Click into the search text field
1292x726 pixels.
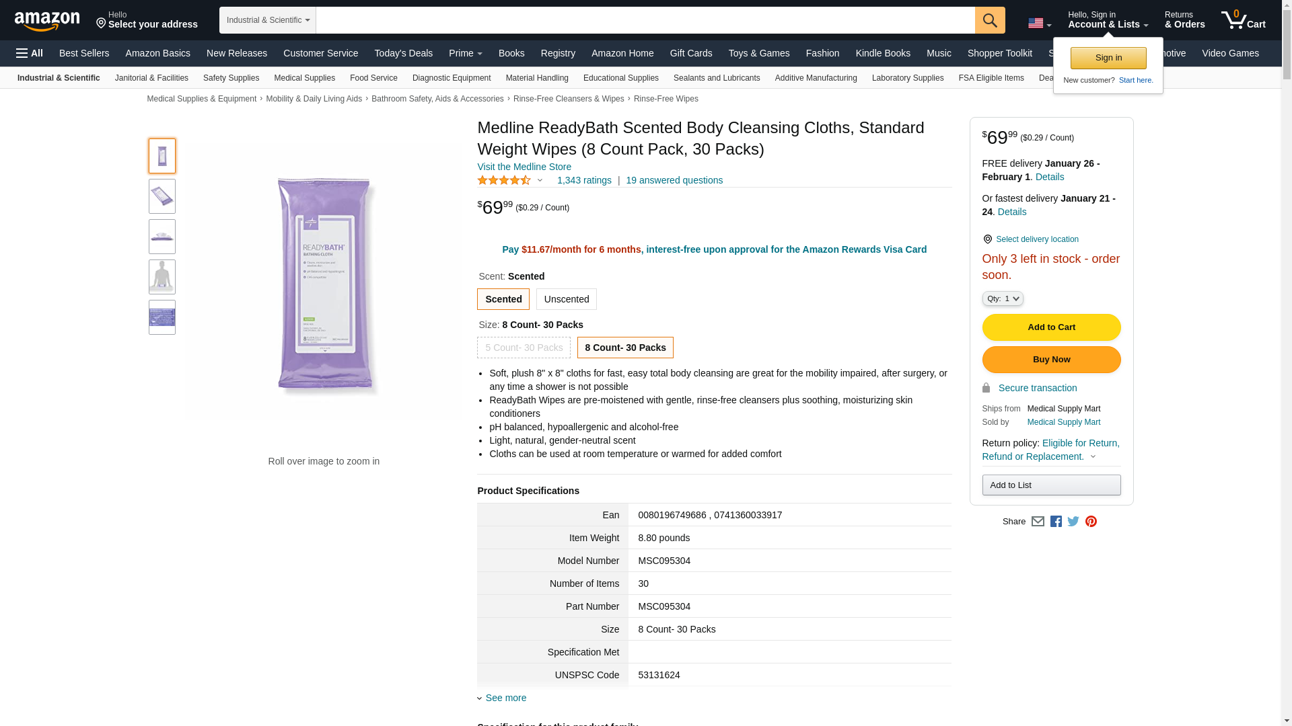point(645,20)
